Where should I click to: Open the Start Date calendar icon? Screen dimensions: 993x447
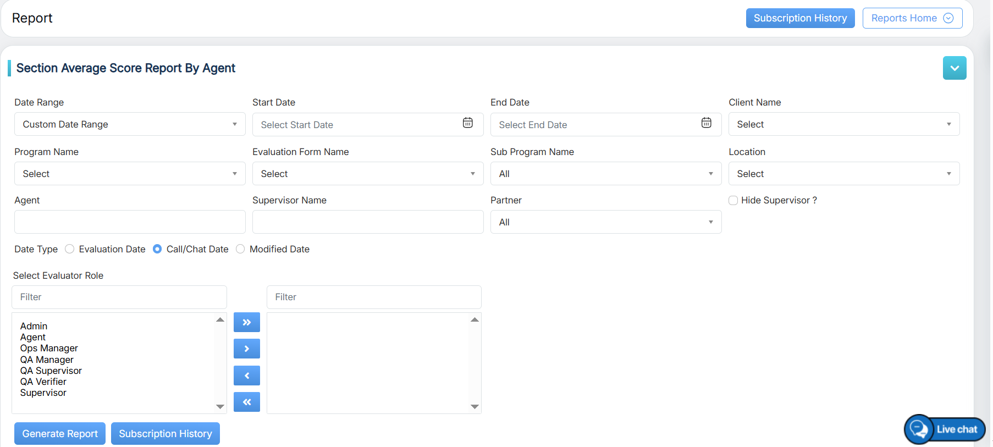(467, 123)
